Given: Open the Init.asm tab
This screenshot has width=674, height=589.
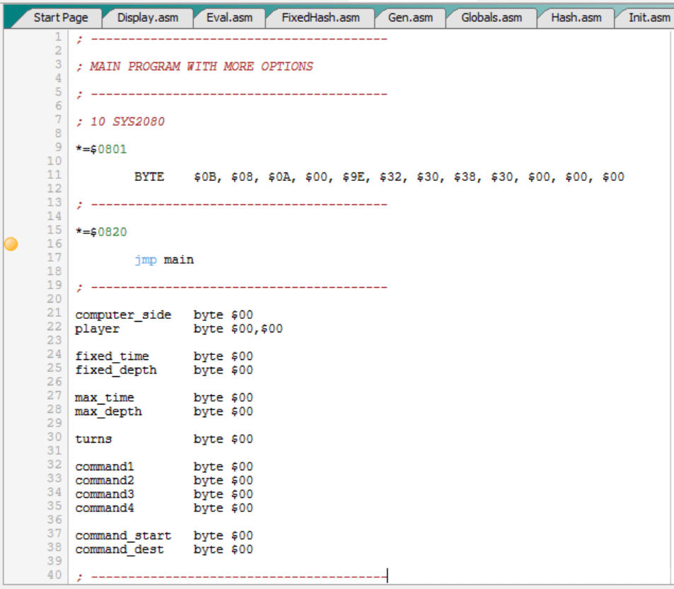Looking at the screenshot, I should (649, 18).
